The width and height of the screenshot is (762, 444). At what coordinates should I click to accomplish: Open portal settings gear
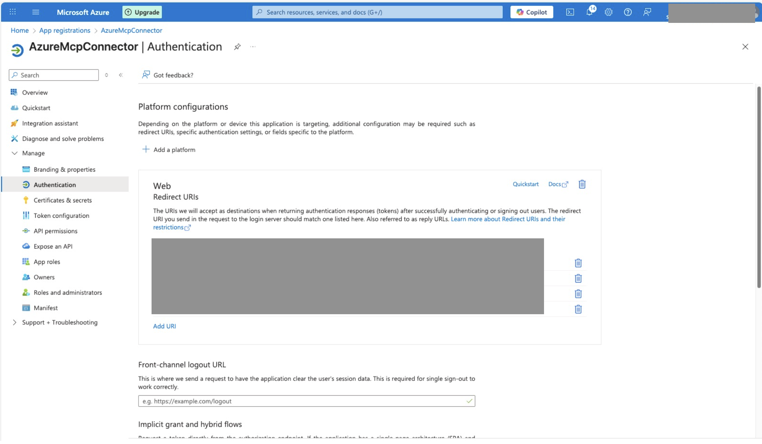coord(608,12)
